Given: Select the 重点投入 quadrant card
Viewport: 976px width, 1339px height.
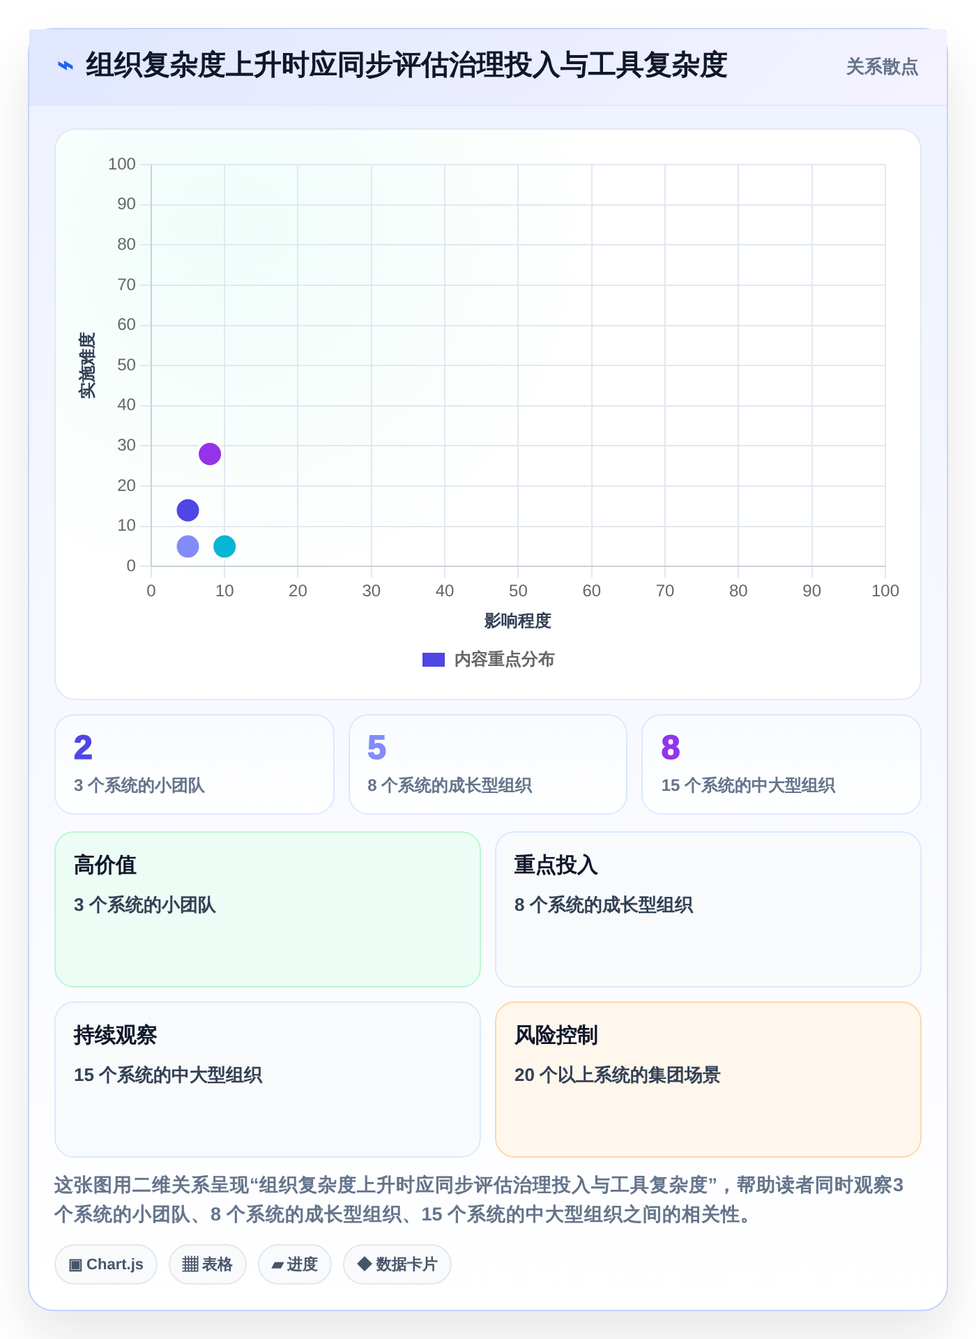Looking at the screenshot, I should [708, 909].
